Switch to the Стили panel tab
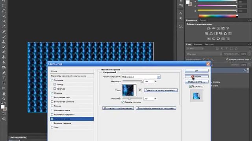 (x=203, y=20)
